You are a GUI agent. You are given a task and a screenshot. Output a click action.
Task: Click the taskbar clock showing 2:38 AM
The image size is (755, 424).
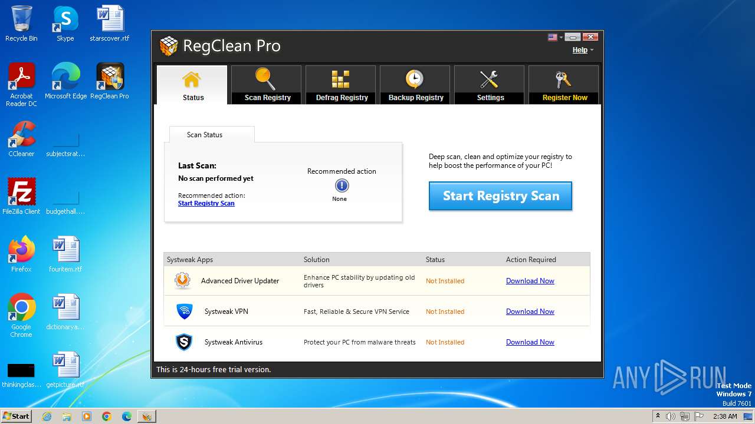click(725, 416)
